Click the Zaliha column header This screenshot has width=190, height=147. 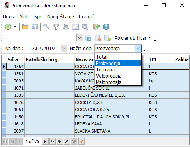pyautogui.click(x=182, y=59)
